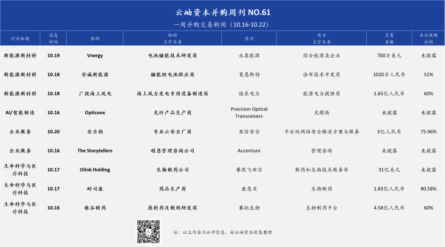This screenshot has height=247, width=445.
Task: Click the '买方主营业务' column header
Action: (321, 38)
